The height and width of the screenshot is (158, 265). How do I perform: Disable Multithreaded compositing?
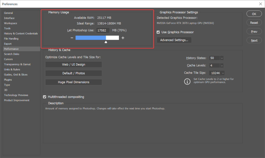[45, 97]
